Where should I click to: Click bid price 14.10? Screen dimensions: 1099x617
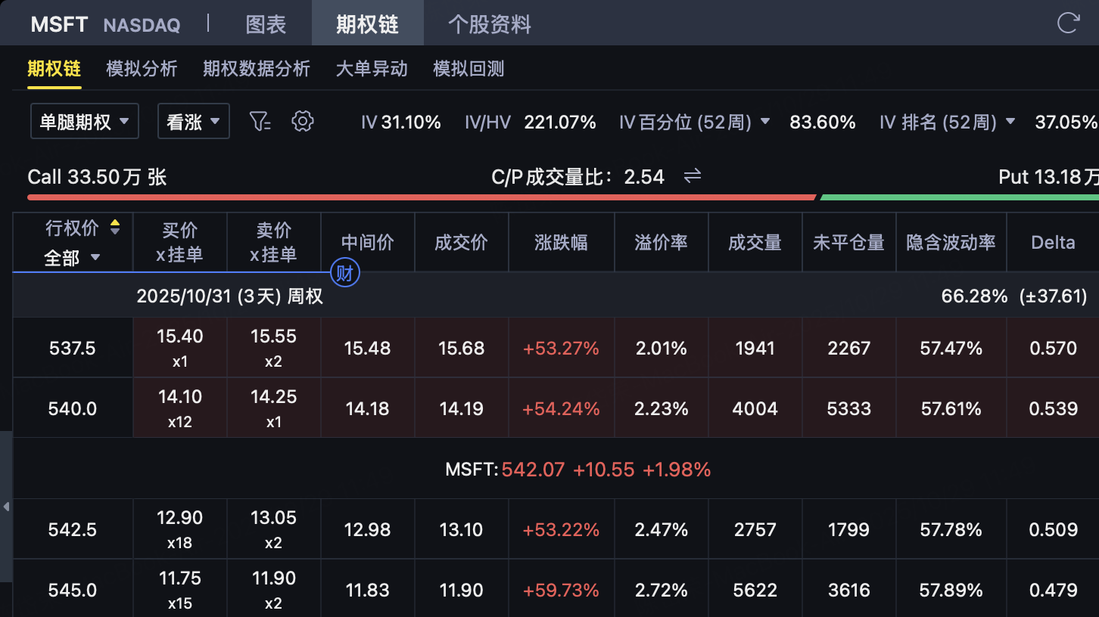tap(180, 397)
